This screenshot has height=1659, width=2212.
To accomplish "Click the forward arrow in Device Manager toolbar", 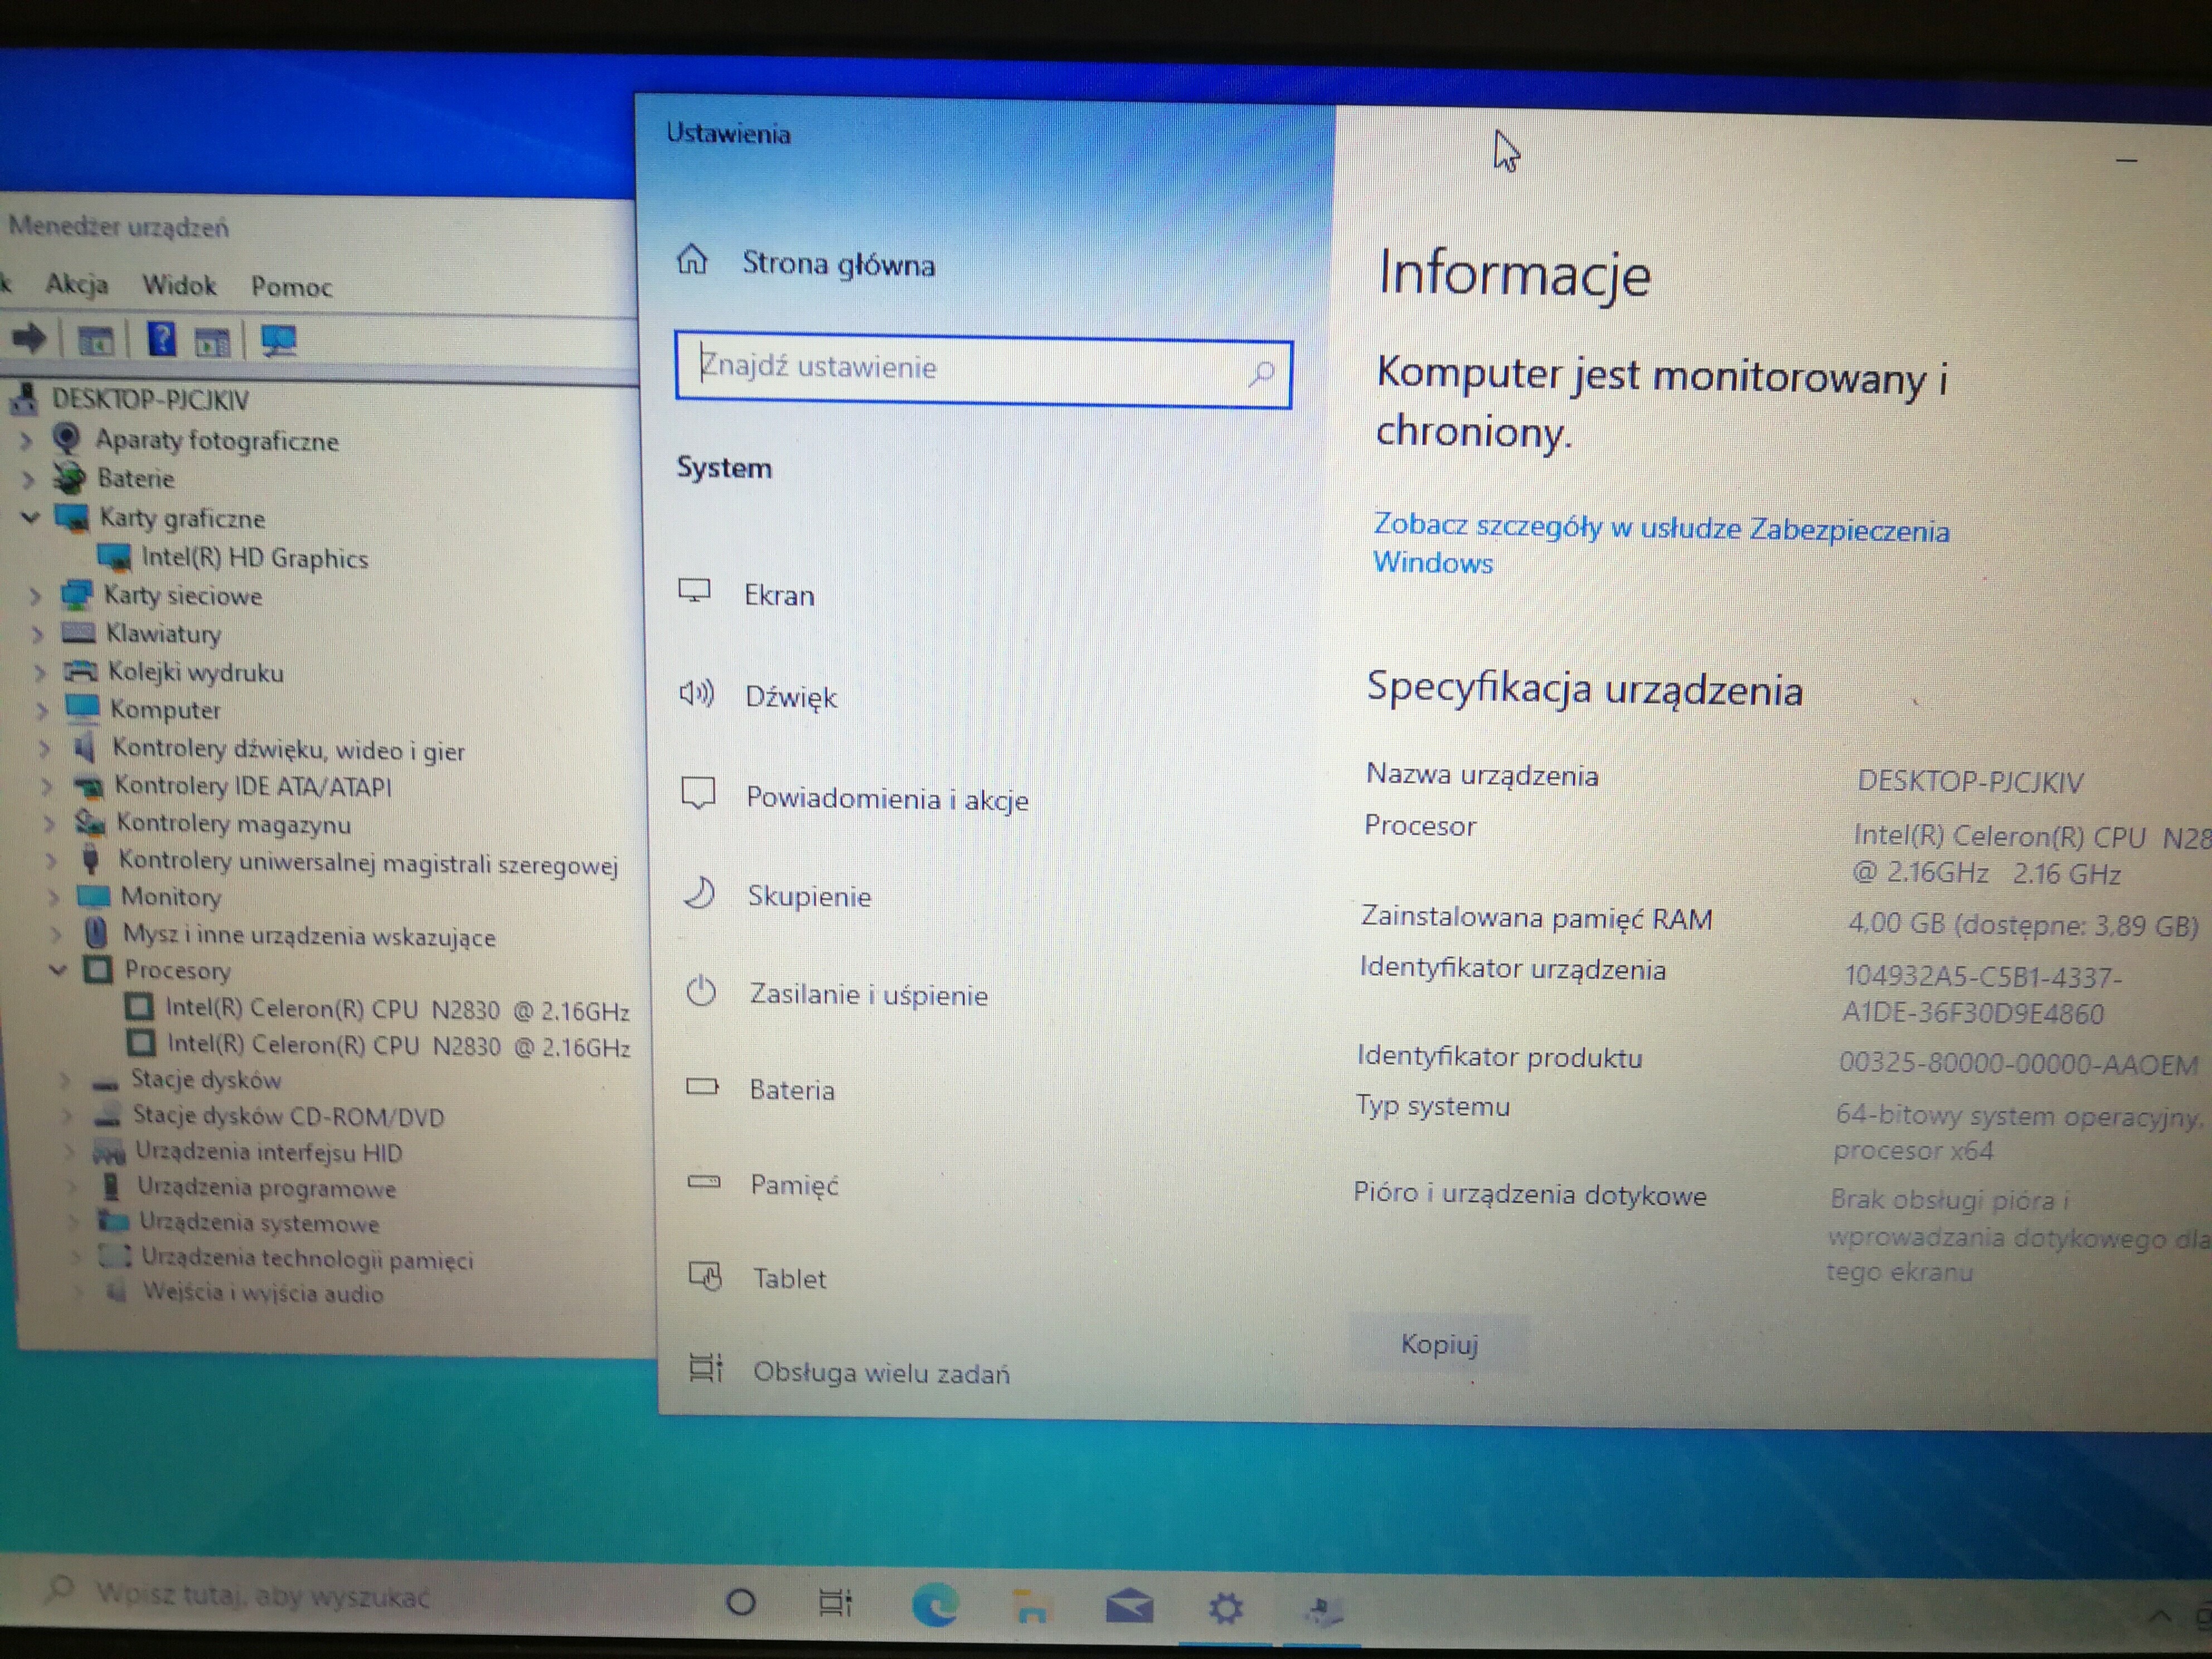I will point(28,338).
